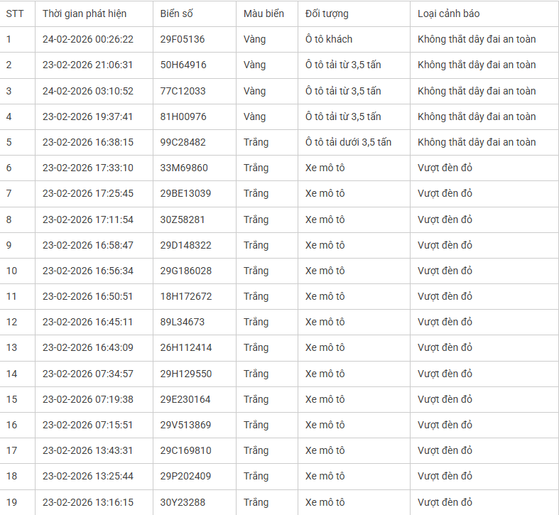This screenshot has width=559, height=515.
Task: Select license plate 29H129550
Action: click(x=186, y=374)
